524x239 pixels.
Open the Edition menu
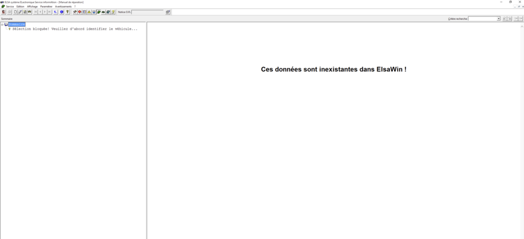point(20,6)
